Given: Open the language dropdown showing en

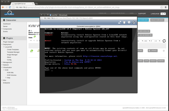Looking at the screenshot, I should click(x=163, y=14).
